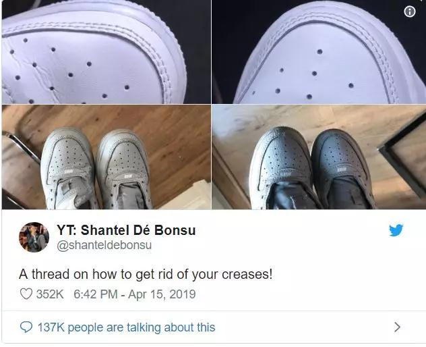Open the Twitter bird logo
This screenshot has height=347, width=426.
(x=396, y=230)
